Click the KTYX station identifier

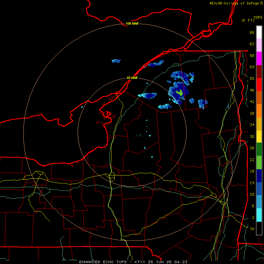(140, 262)
